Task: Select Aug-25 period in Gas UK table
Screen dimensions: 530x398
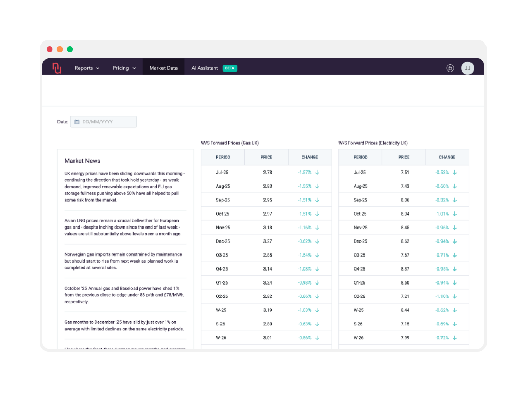Action: point(223,186)
